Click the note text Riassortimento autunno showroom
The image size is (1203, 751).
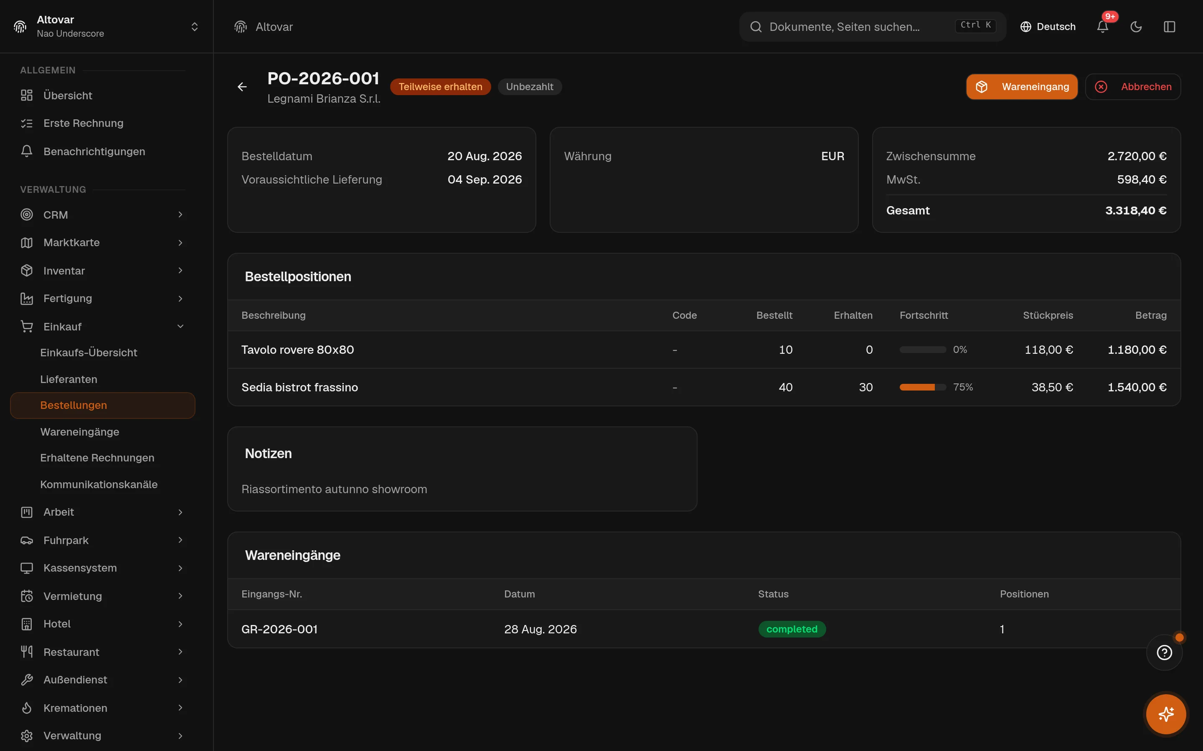coord(334,489)
